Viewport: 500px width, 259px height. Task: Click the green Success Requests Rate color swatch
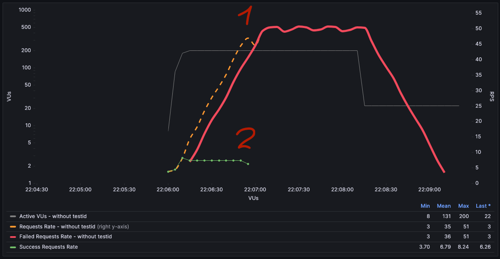pos(13,247)
